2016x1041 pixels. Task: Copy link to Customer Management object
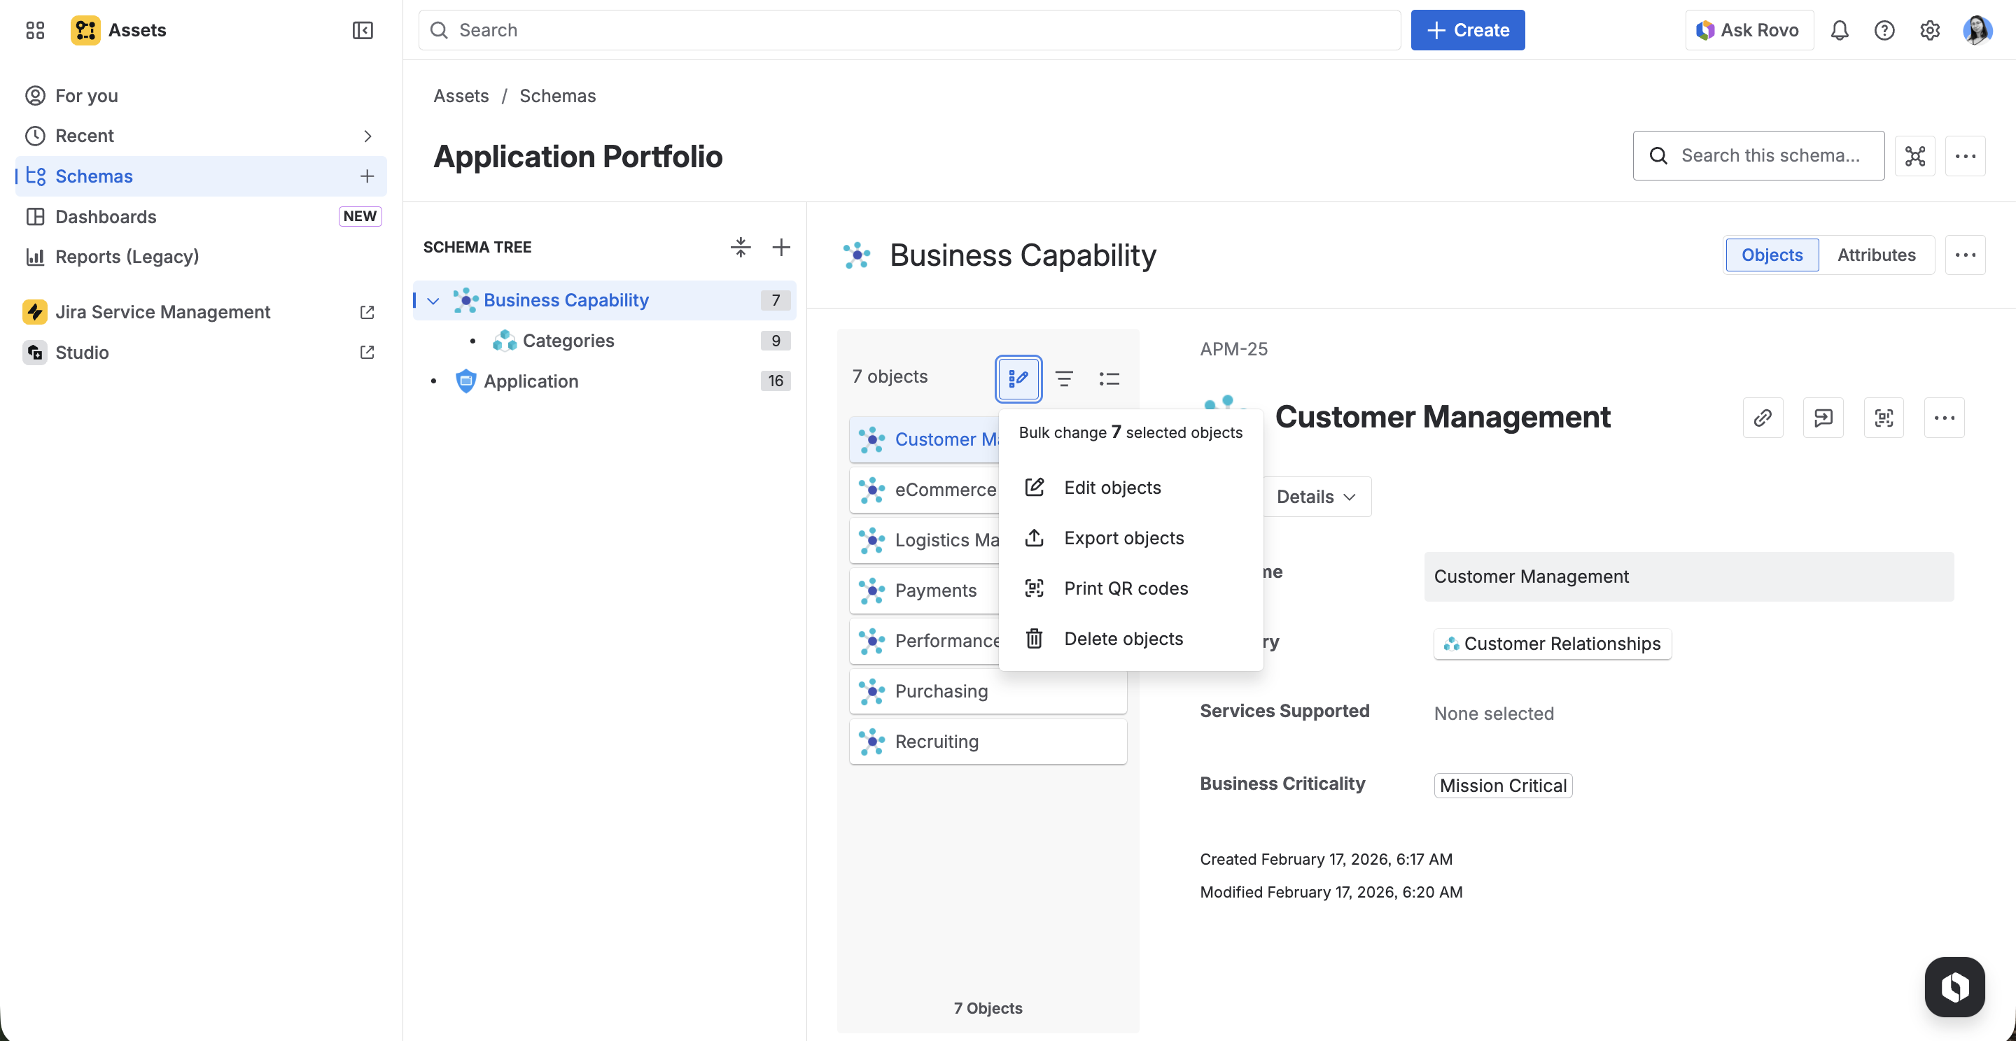point(1763,418)
